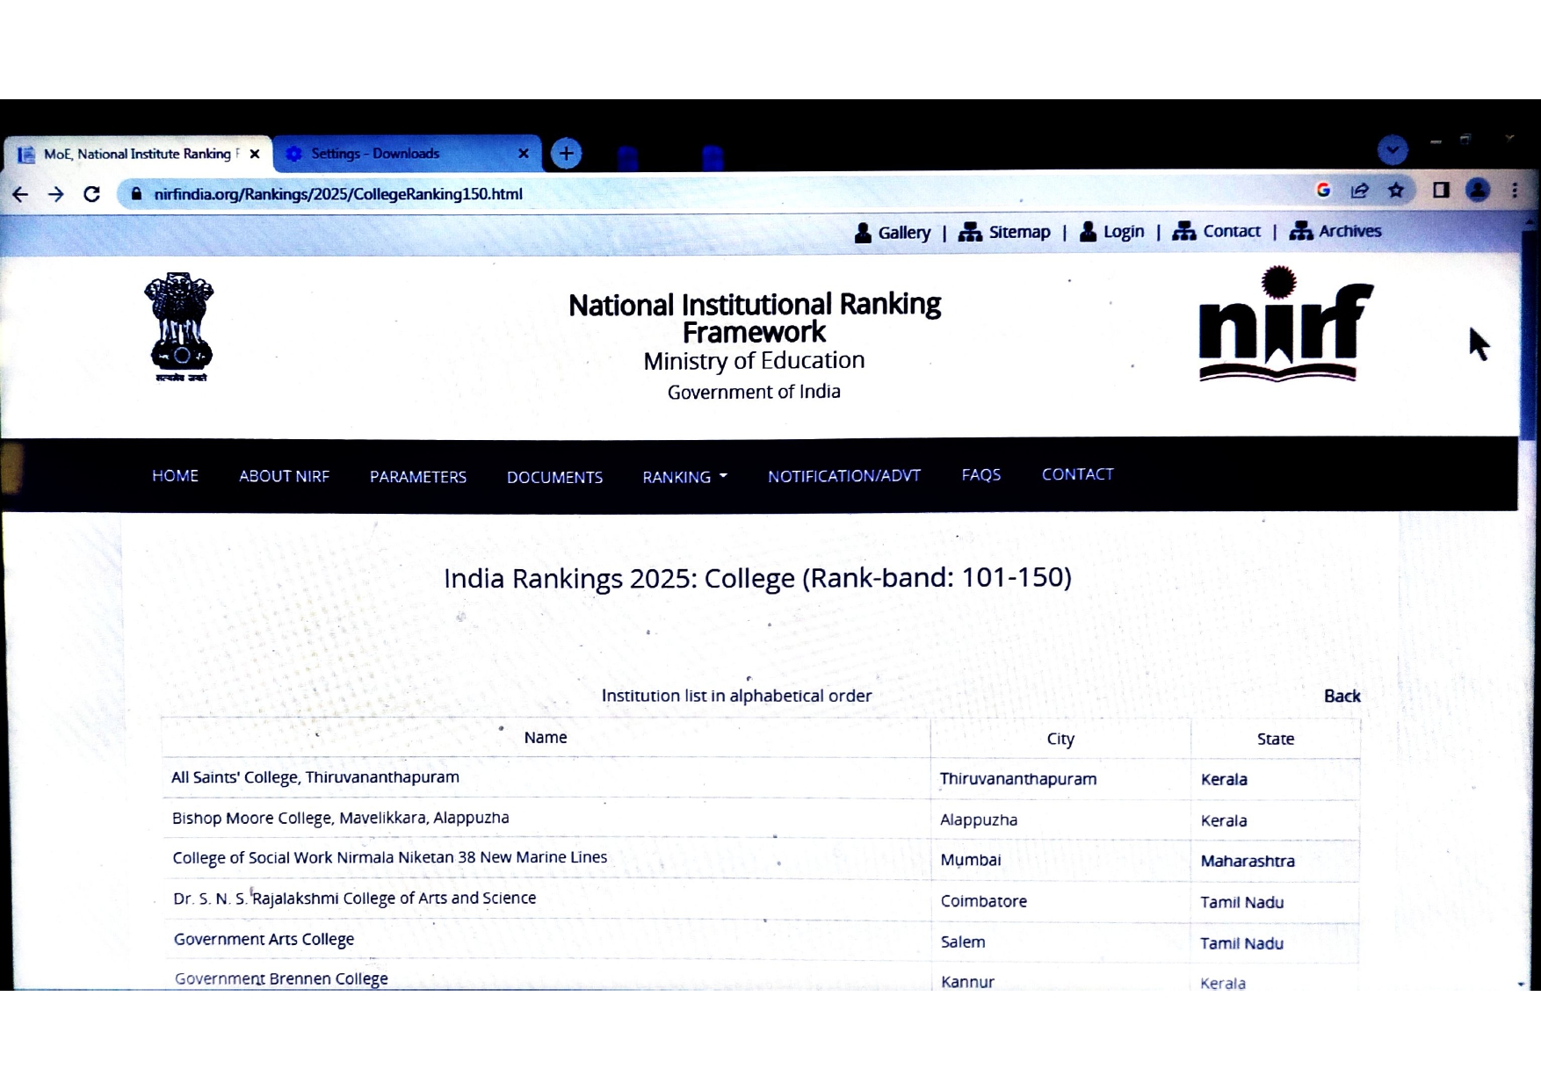Reload the NIRF page

[x=91, y=194]
